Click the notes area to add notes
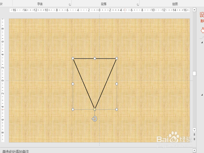This screenshot has height=153, width=204. tap(16, 151)
